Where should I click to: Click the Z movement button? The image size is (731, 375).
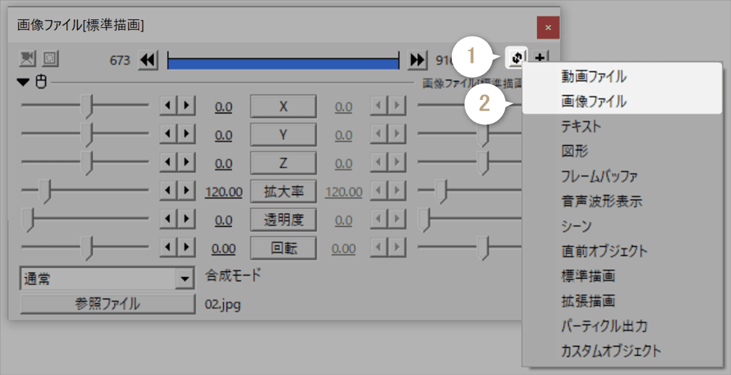click(x=283, y=164)
